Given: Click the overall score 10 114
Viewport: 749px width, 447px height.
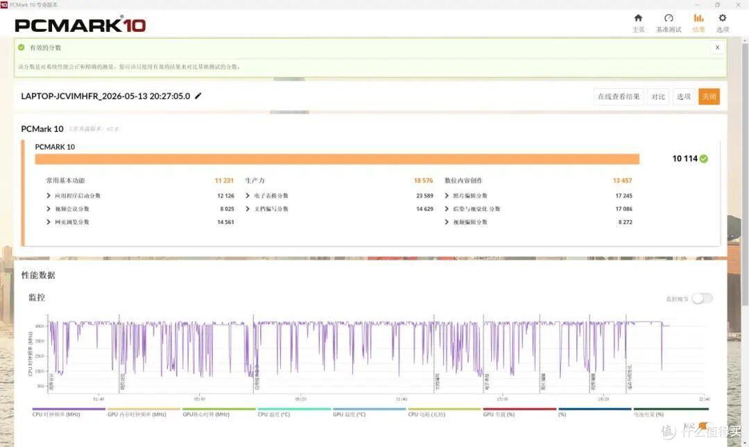Looking at the screenshot, I should tap(685, 159).
